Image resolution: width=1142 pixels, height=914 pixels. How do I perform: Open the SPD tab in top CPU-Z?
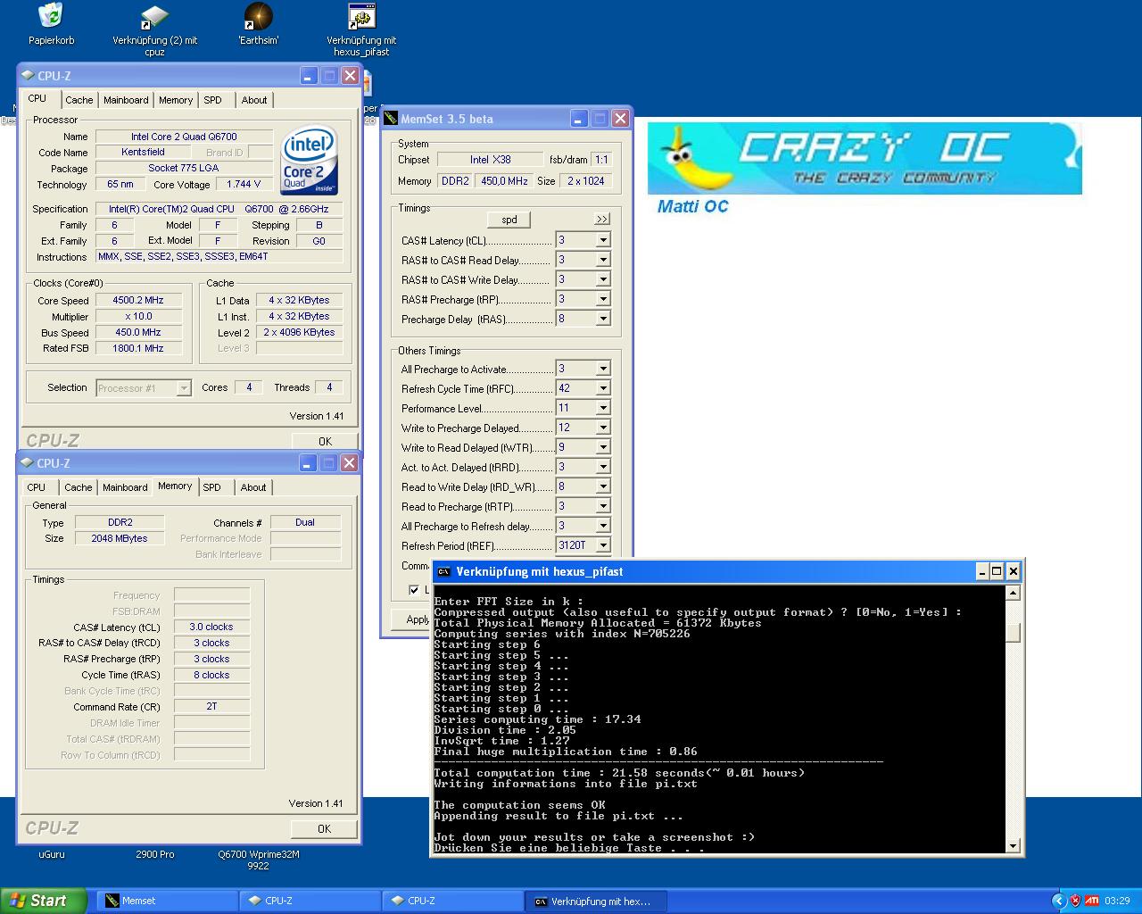coord(213,100)
